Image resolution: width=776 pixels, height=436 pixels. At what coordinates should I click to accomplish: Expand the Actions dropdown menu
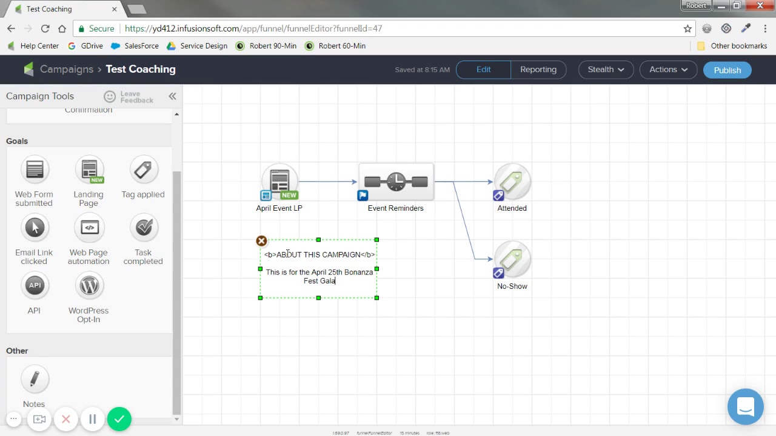click(x=668, y=70)
